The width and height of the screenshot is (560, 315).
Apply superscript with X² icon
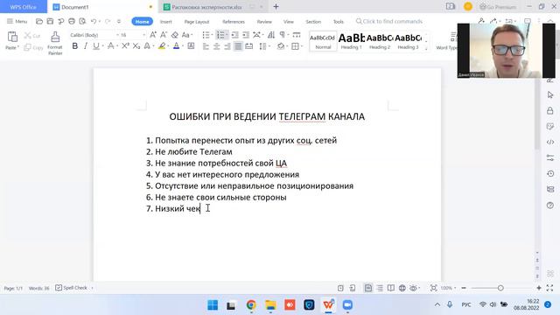click(x=125, y=46)
